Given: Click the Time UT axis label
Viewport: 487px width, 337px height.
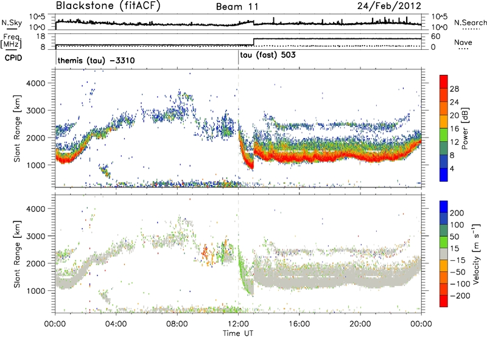Looking at the screenshot, I should point(238,333).
